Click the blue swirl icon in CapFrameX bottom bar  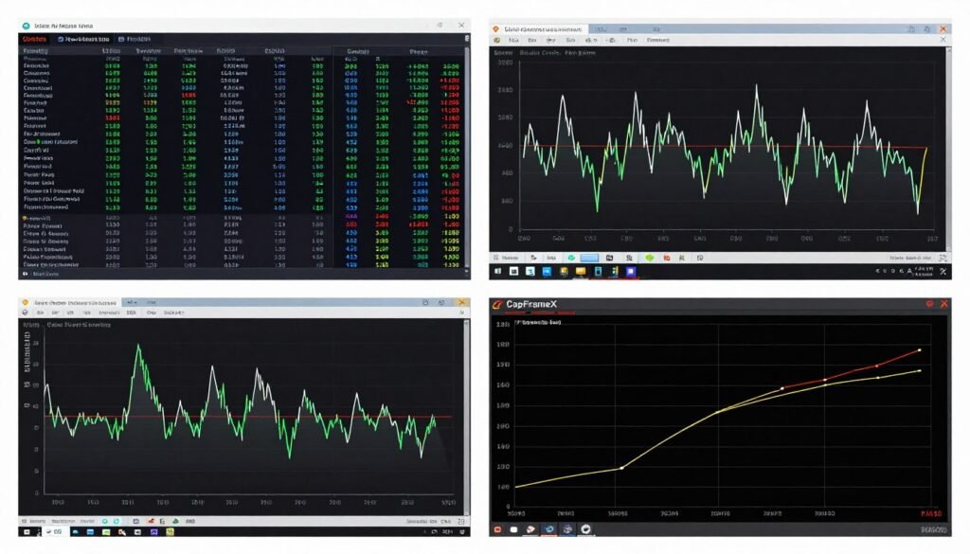point(548,529)
